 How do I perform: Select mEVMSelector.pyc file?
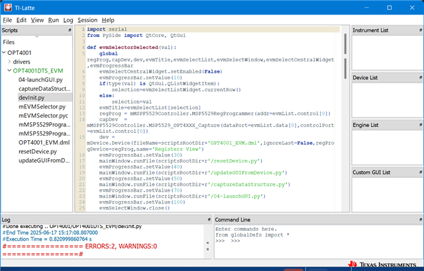43,116
